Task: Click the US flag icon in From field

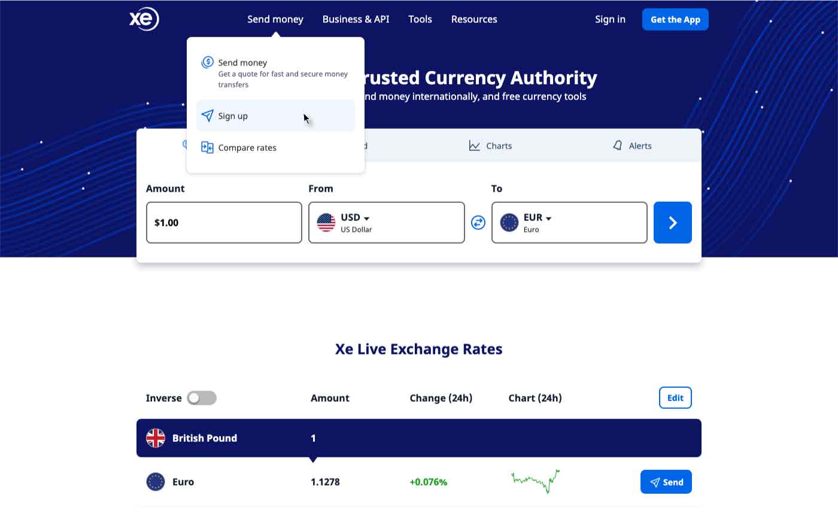Action: (326, 223)
